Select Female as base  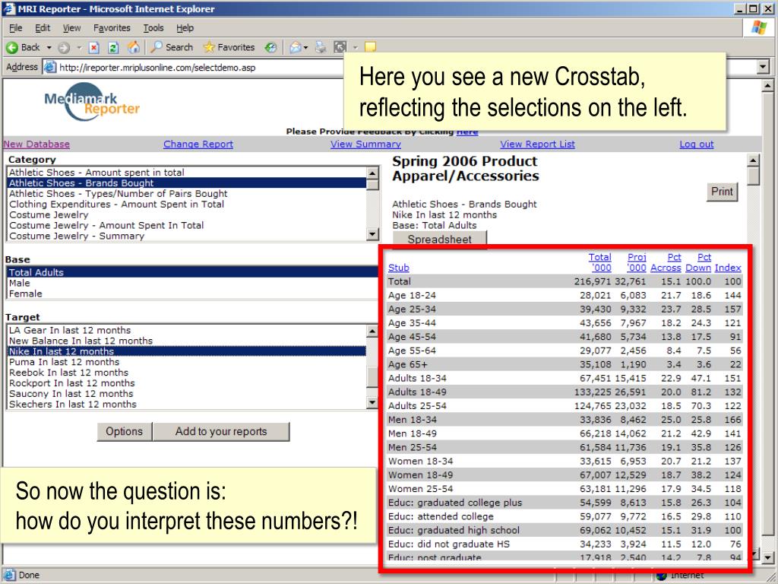click(x=192, y=294)
